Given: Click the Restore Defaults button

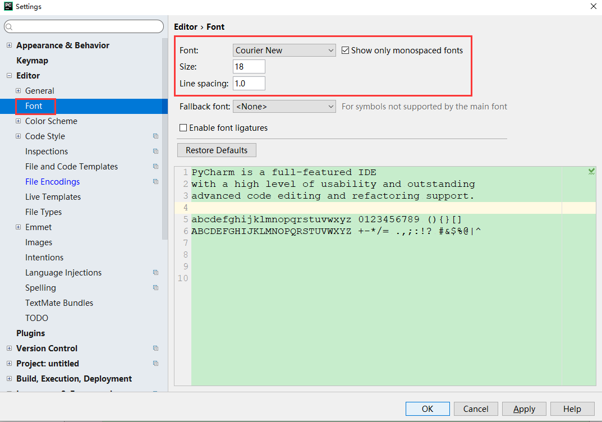Looking at the screenshot, I should pyautogui.click(x=217, y=150).
